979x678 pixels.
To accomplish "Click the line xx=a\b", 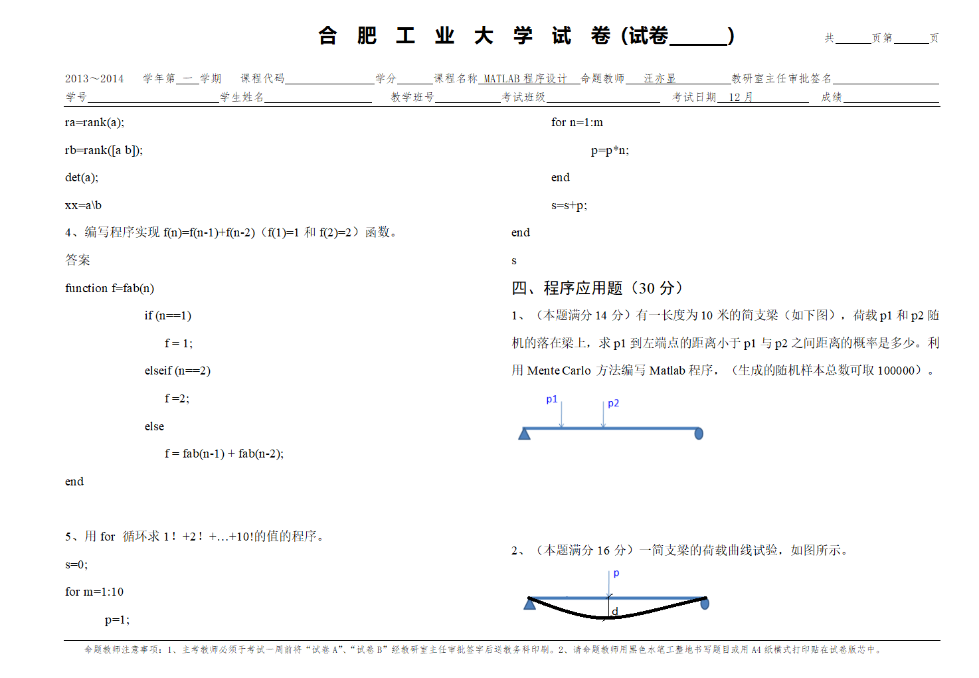I will point(83,205).
